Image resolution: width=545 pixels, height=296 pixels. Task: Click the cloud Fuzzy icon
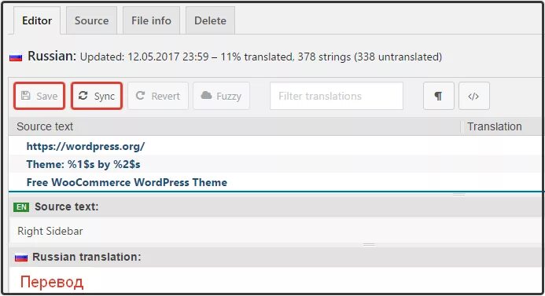pos(207,95)
